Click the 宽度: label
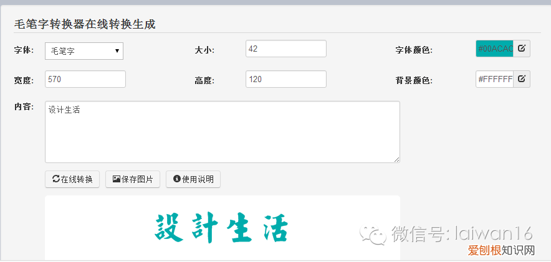The width and height of the screenshot is (551, 262). (x=24, y=80)
